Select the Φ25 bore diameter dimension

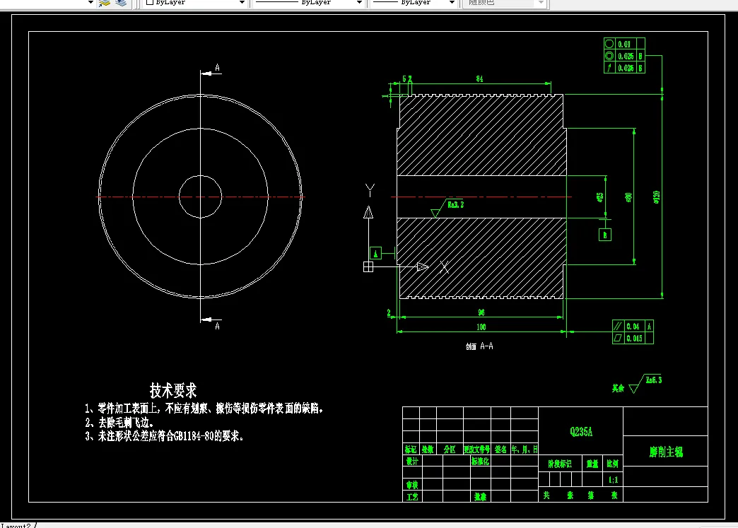click(600, 196)
